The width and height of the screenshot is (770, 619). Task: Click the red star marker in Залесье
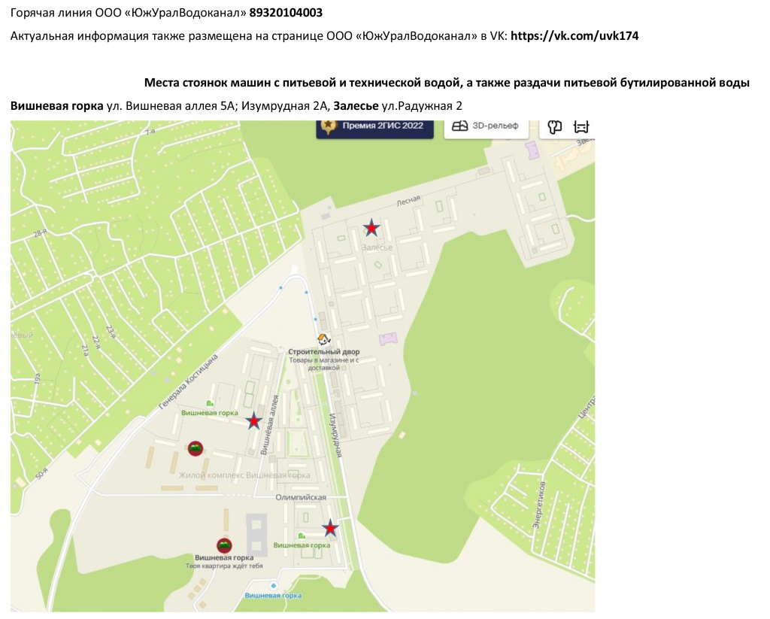coord(371,228)
